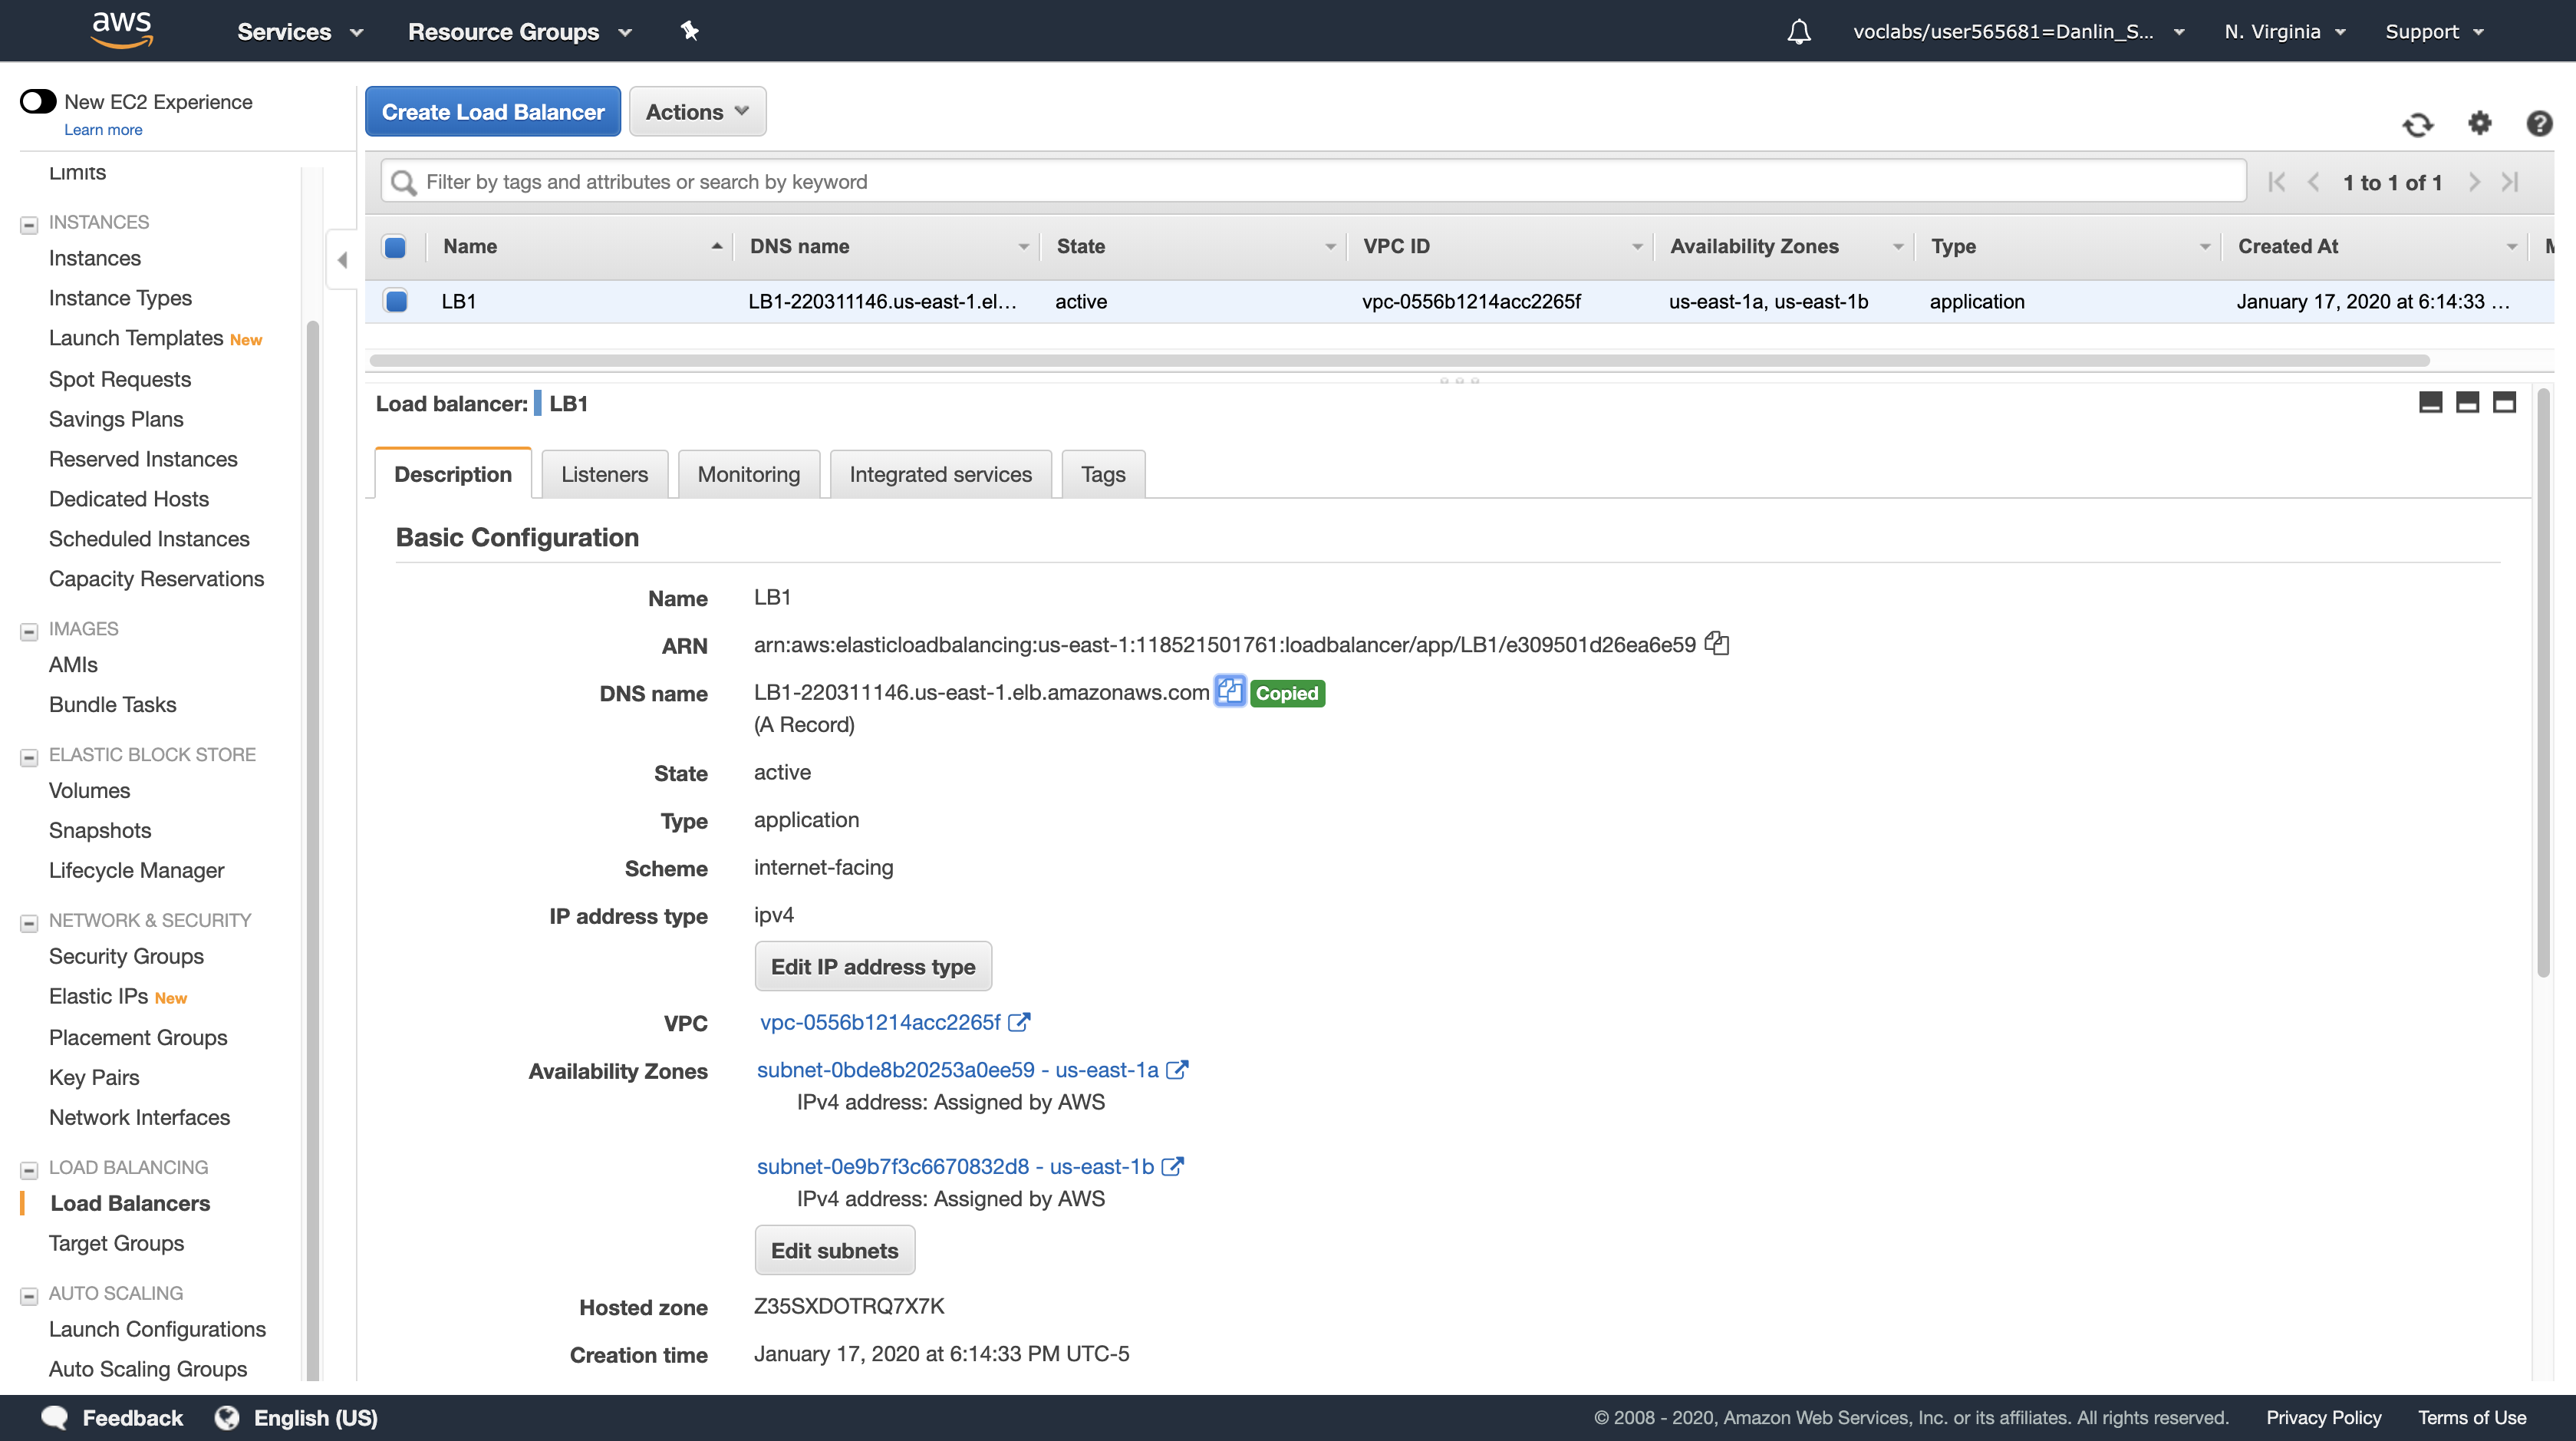
Task: Collapse the INSTANCES sidebar section
Action: [x=29, y=224]
